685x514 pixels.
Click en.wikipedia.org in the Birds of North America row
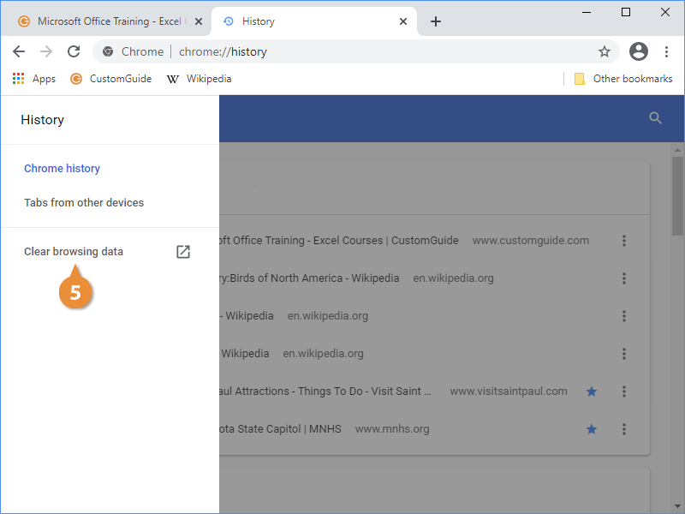(454, 278)
